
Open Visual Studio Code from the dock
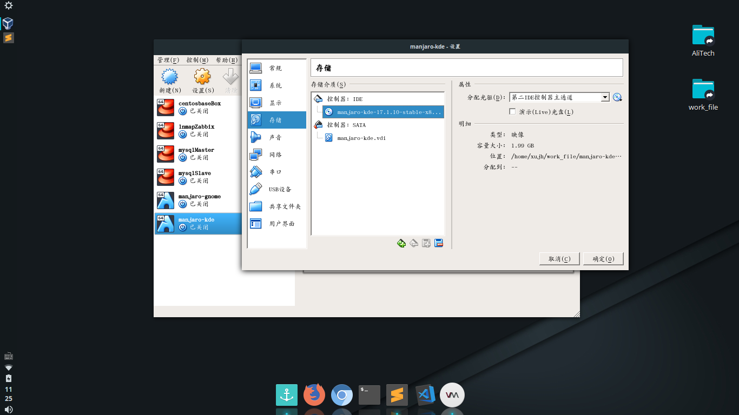tap(425, 395)
